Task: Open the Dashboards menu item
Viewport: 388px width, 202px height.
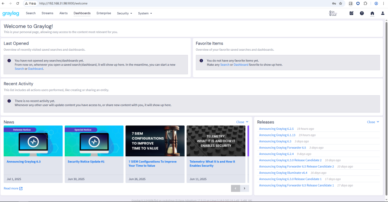Action: coord(82,13)
